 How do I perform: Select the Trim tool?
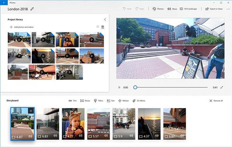(x=73, y=101)
